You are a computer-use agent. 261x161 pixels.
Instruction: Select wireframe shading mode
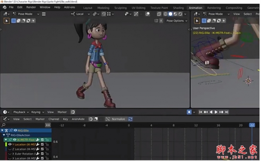165,14
